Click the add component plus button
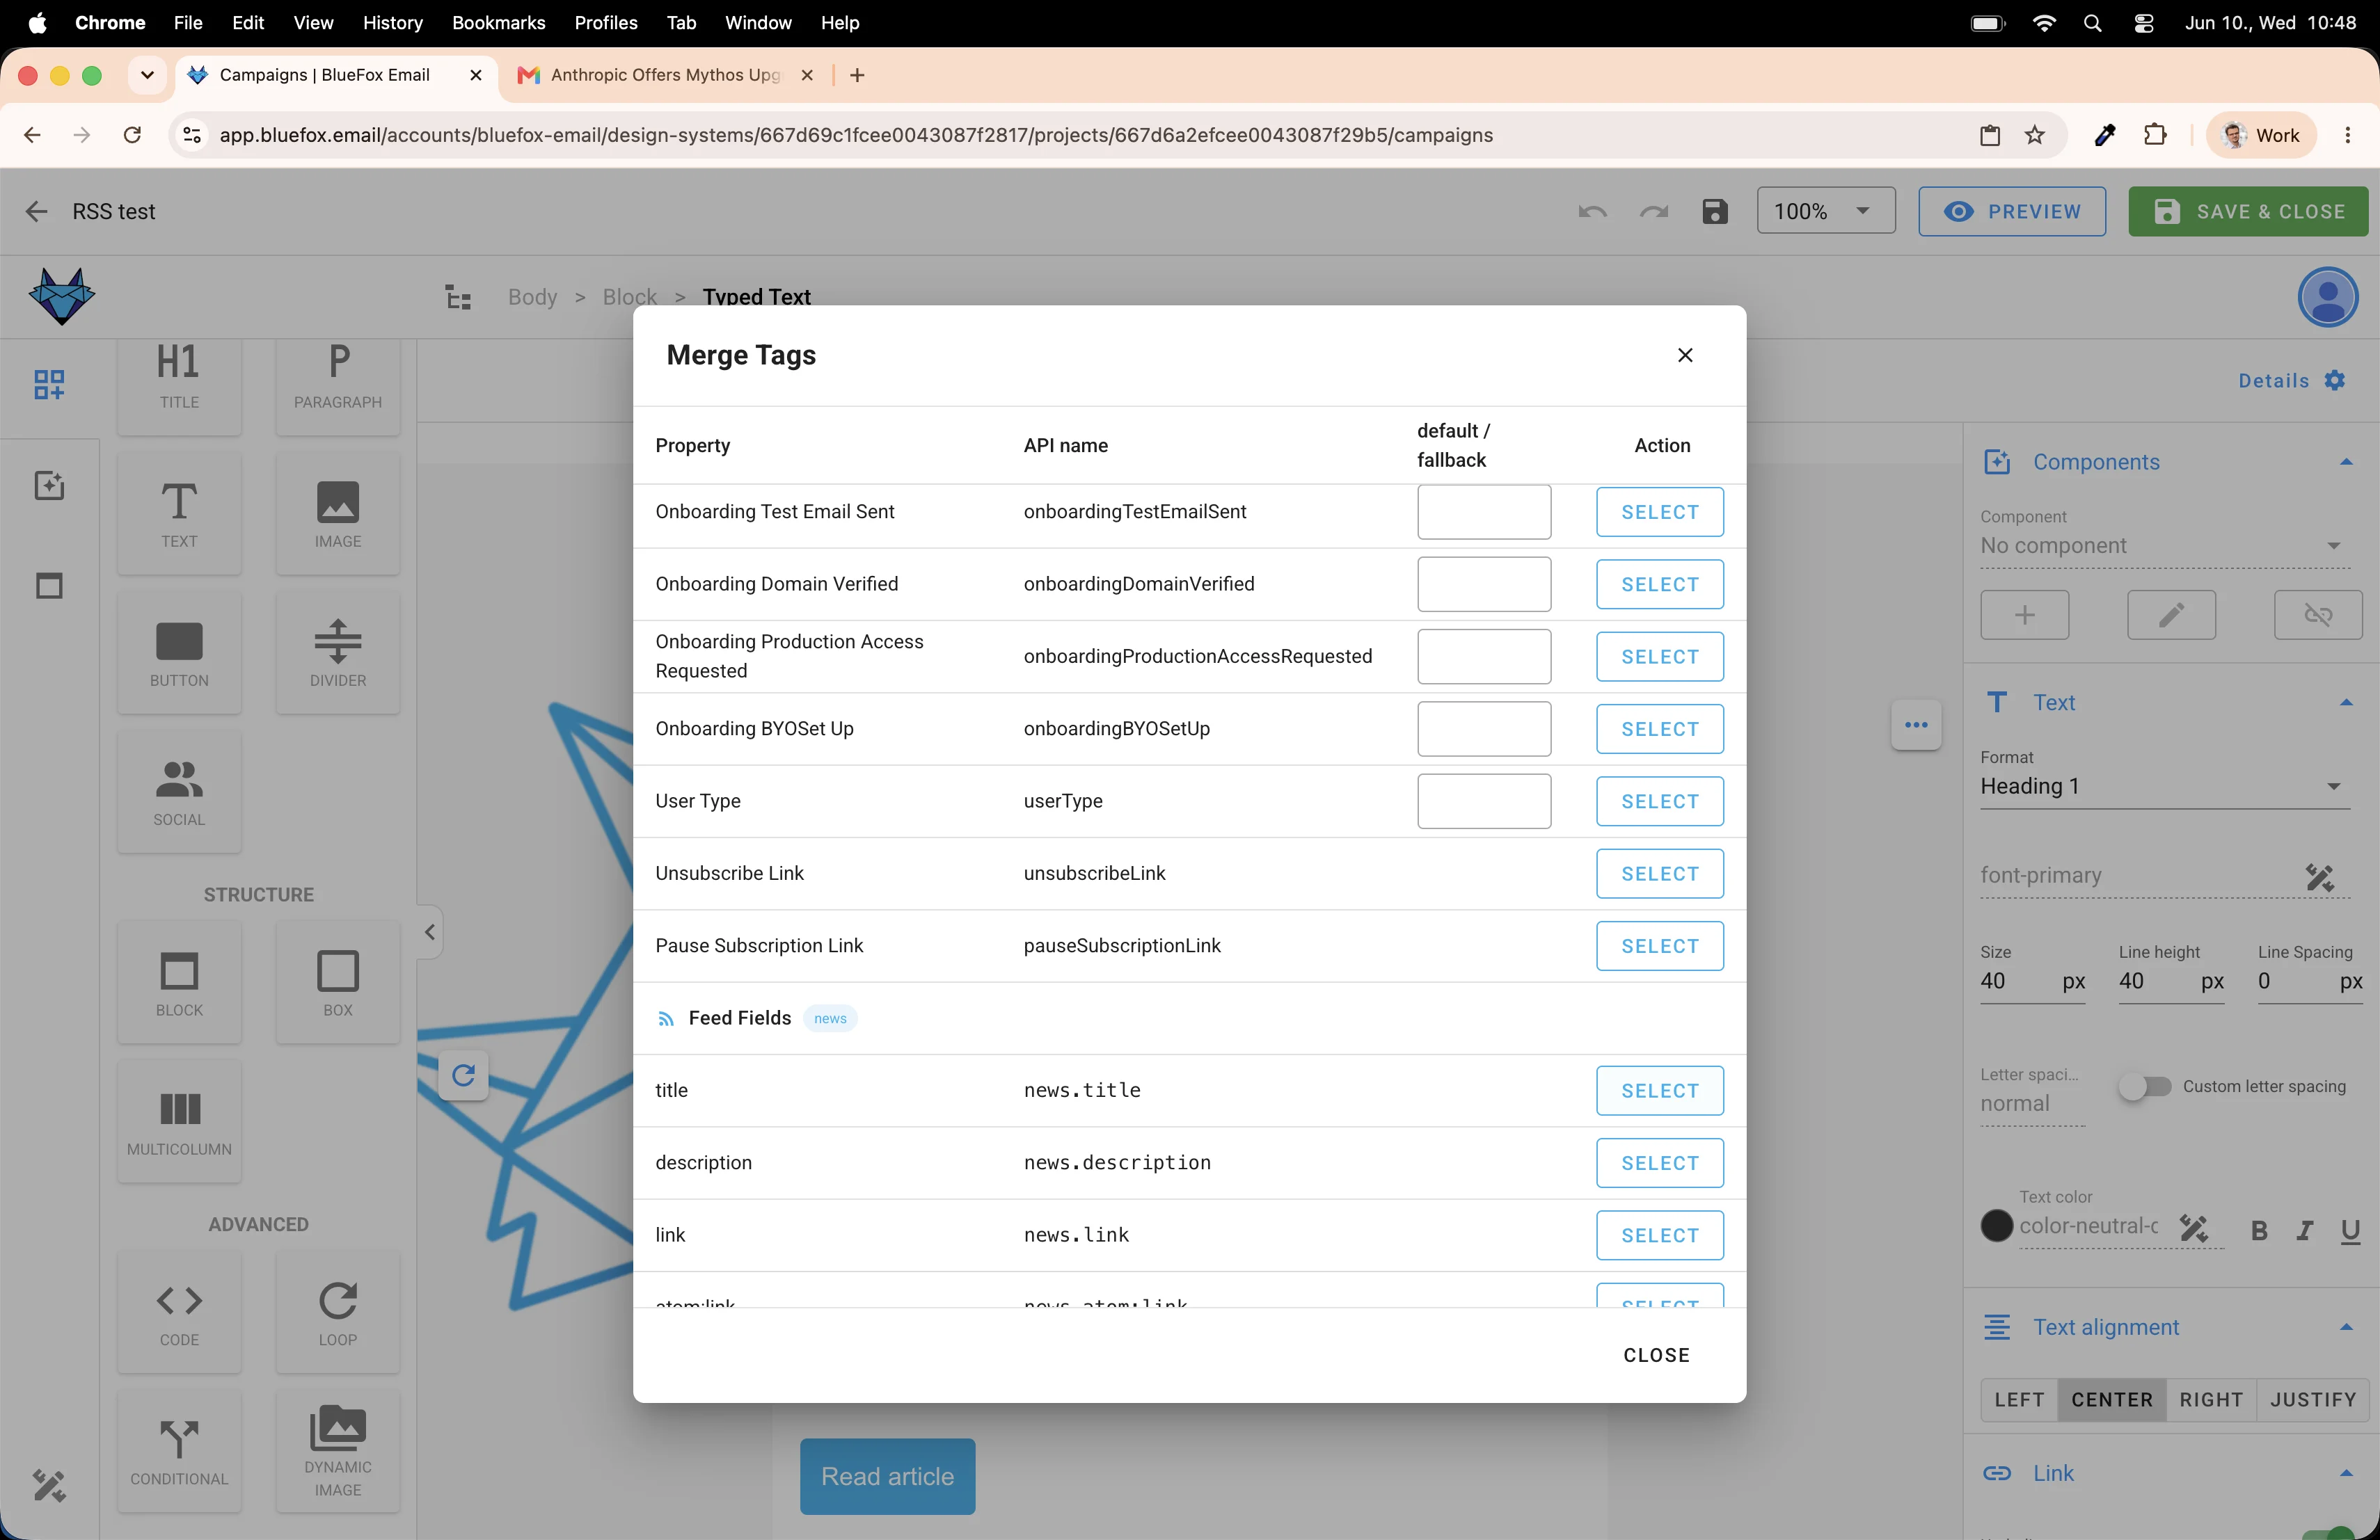This screenshot has height=1540, width=2380. 2024,615
